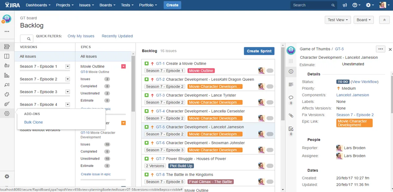Image resolution: width=393 pixels, height=192 pixels.
Task: Click the Plot Build Up epic label
Action: pos(181,166)
